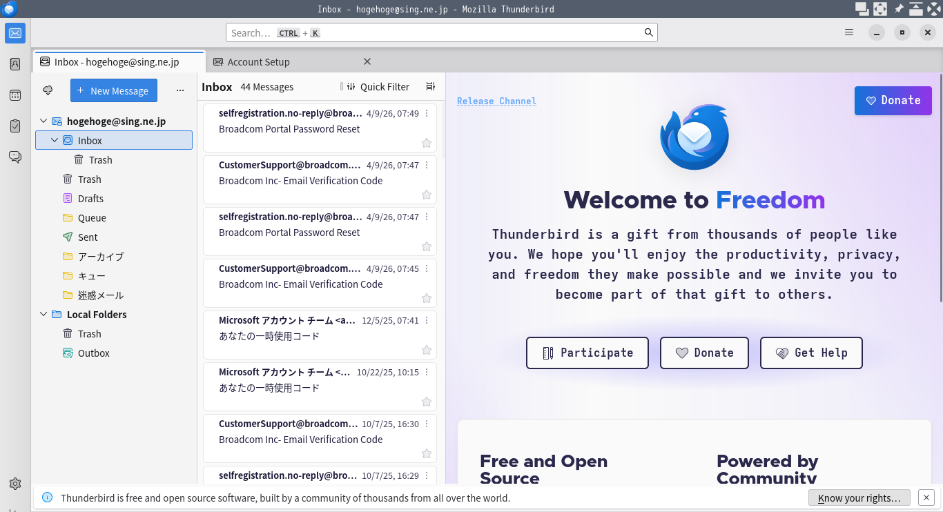Screen dimensions: 943x512
Task: Select Trash under Local Folders
Action: click(x=90, y=334)
